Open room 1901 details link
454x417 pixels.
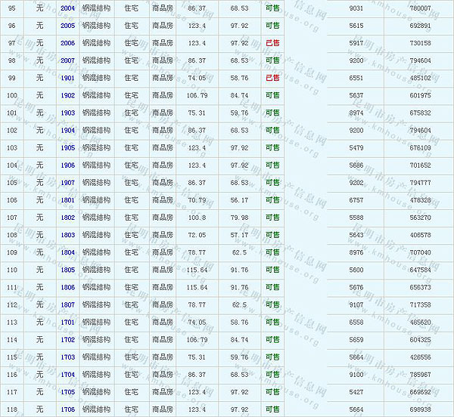click(x=67, y=78)
